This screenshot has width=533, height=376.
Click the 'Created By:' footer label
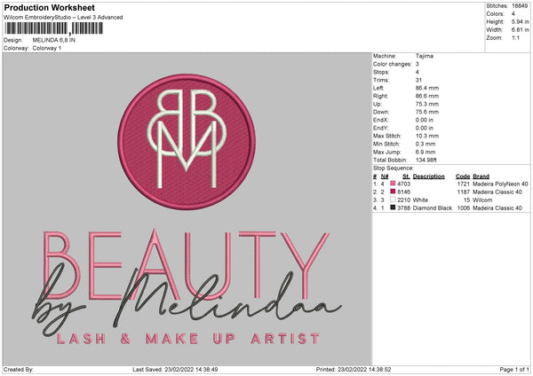[x=19, y=369]
